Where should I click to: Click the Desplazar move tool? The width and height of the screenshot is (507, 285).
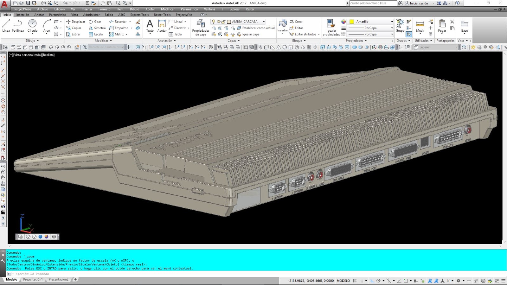[75, 22]
